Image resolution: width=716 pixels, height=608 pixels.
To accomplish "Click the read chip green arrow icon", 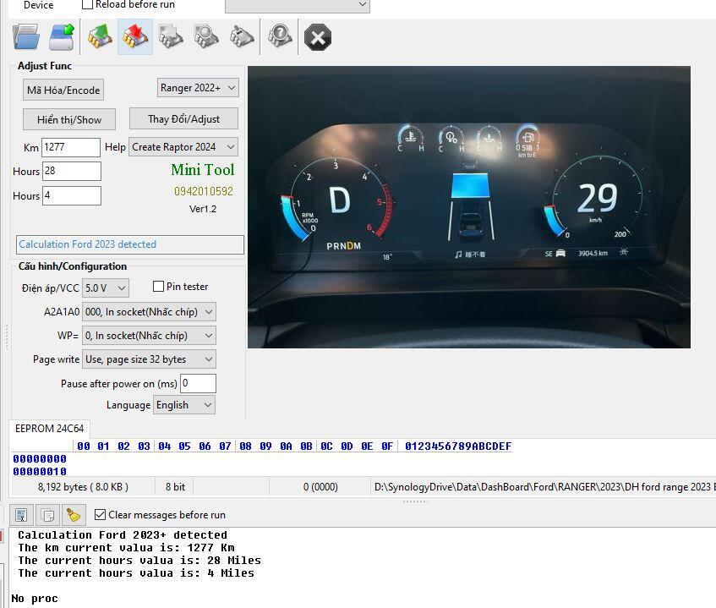I will [x=100, y=37].
